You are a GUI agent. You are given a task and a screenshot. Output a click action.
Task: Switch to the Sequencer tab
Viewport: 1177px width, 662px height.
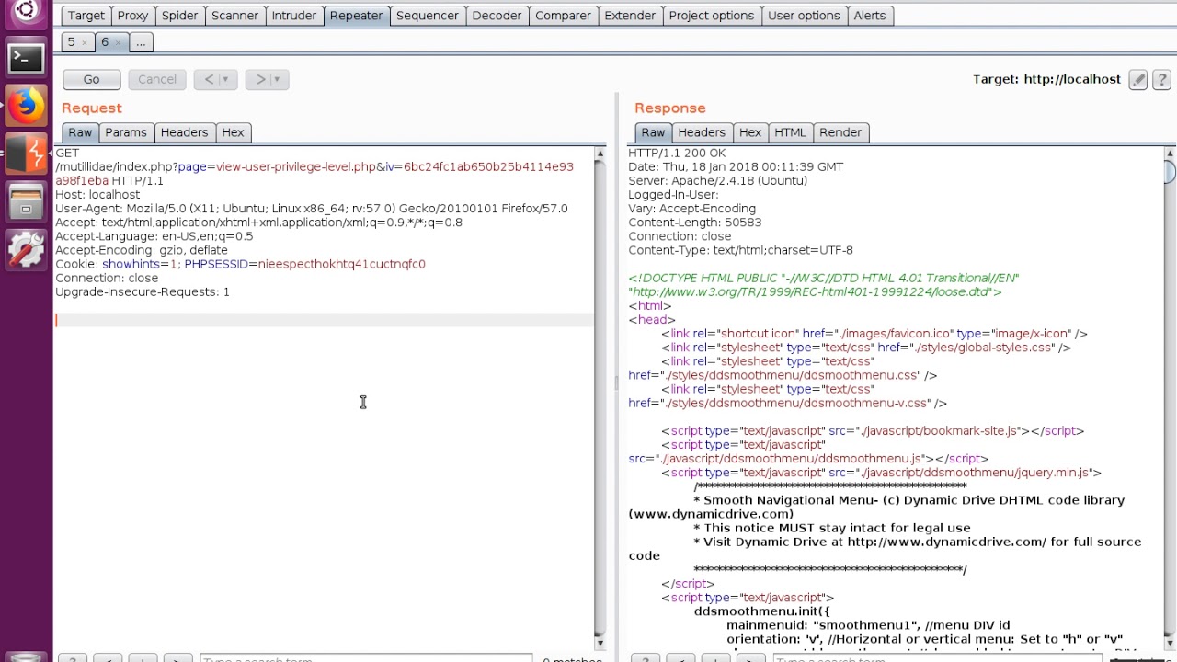tap(427, 16)
